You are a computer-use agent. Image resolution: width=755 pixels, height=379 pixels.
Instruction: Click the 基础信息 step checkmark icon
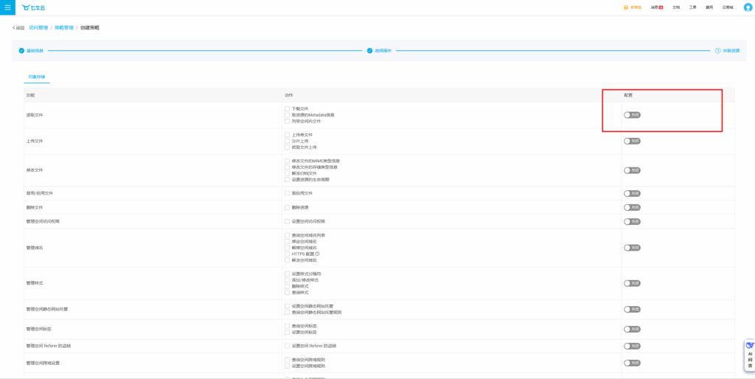pos(21,50)
